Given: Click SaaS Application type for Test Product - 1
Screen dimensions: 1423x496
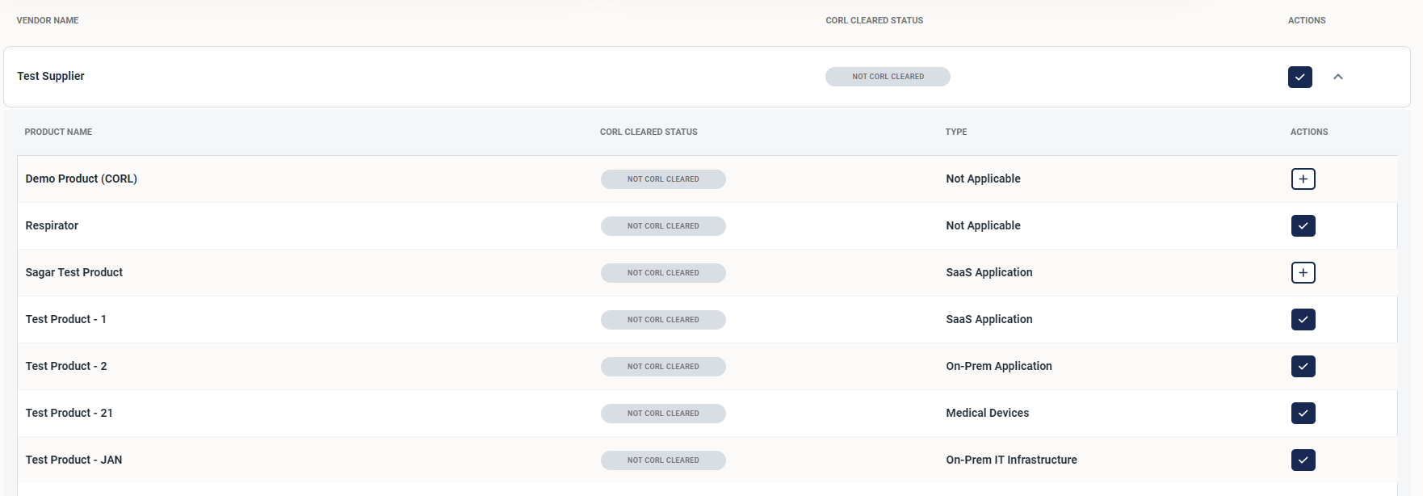Looking at the screenshot, I should pos(989,319).
